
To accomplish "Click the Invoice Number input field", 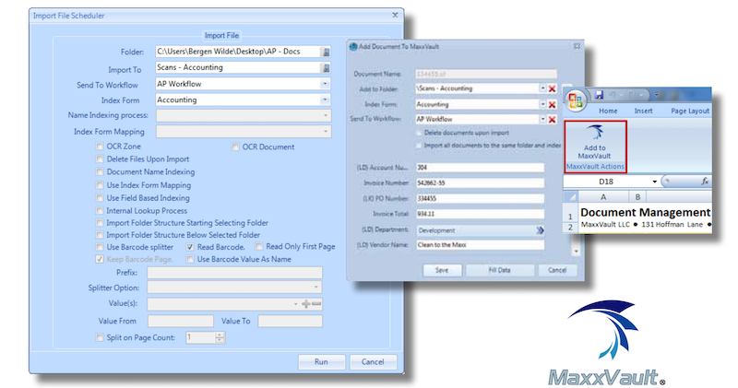I will click(480, 182).
